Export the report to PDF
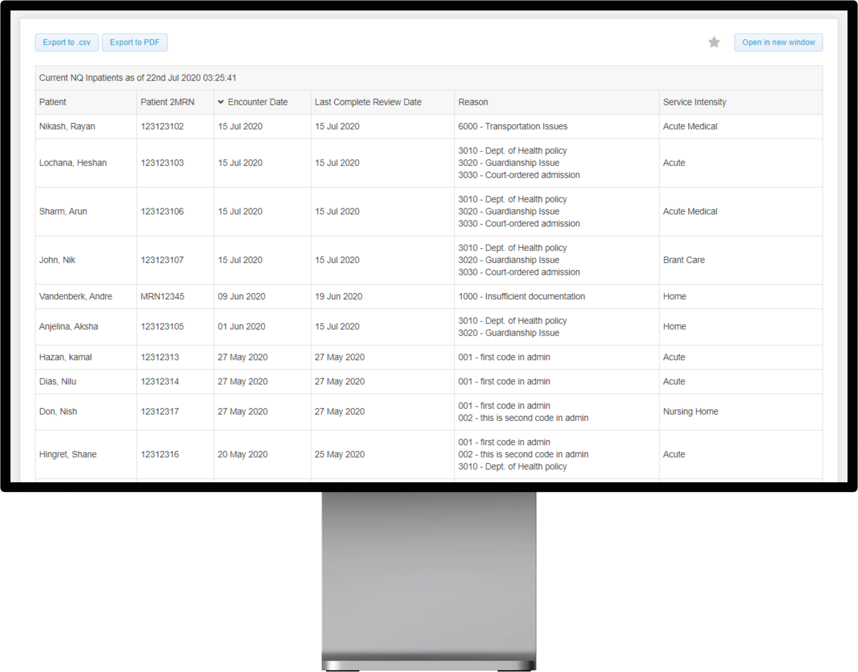The height and width of the screenshot is (672, 858). coord(135,42)
